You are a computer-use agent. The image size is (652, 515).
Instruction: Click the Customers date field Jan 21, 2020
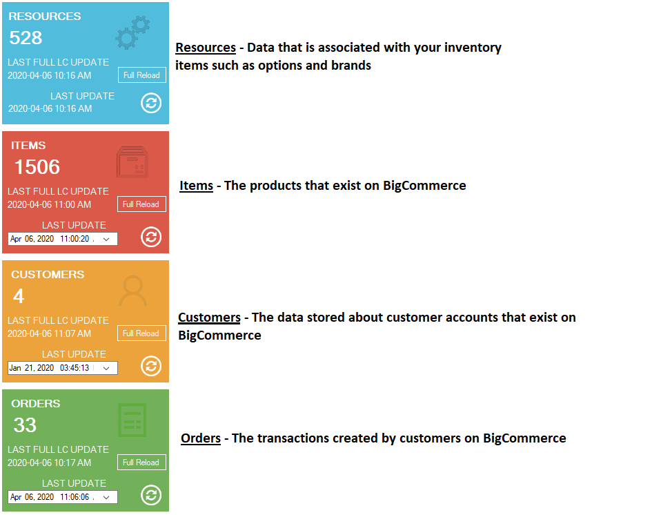[32, 368]
